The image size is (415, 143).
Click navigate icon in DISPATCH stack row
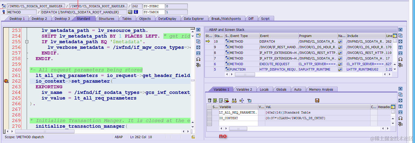pos(340,41)
